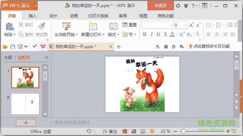This screenshot has width=243, height=136.
Task: Open the 特色功能 ribbon tab
Action: pyautogui.click(x=166, y=16)
